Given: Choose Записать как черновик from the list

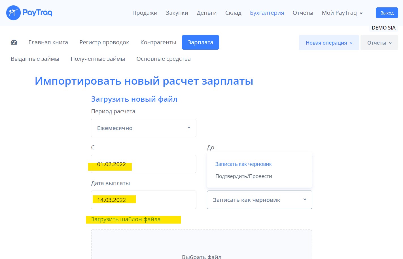Looking at the screenshot, I should click(x=243, y=164).
